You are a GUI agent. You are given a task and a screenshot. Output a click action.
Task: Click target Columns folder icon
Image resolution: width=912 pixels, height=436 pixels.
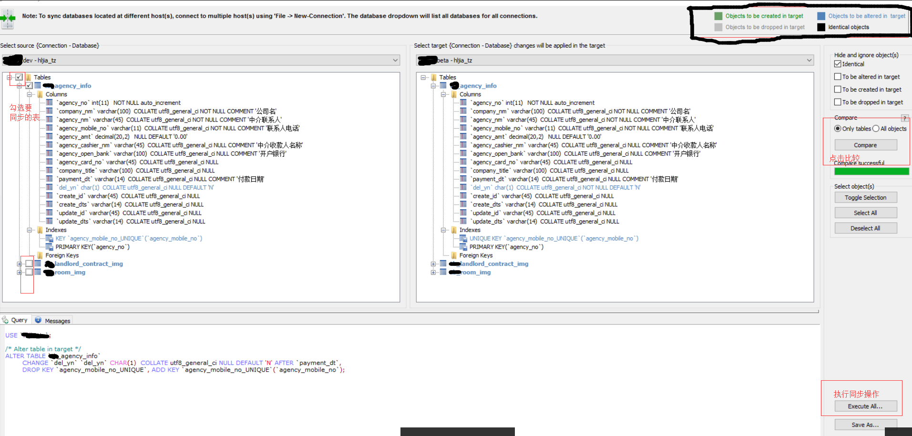[454, 94]
